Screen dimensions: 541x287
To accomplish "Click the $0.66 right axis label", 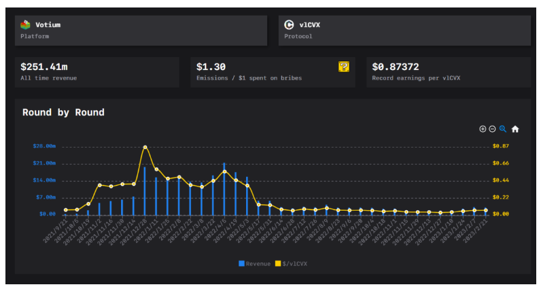I will (501, 163).
